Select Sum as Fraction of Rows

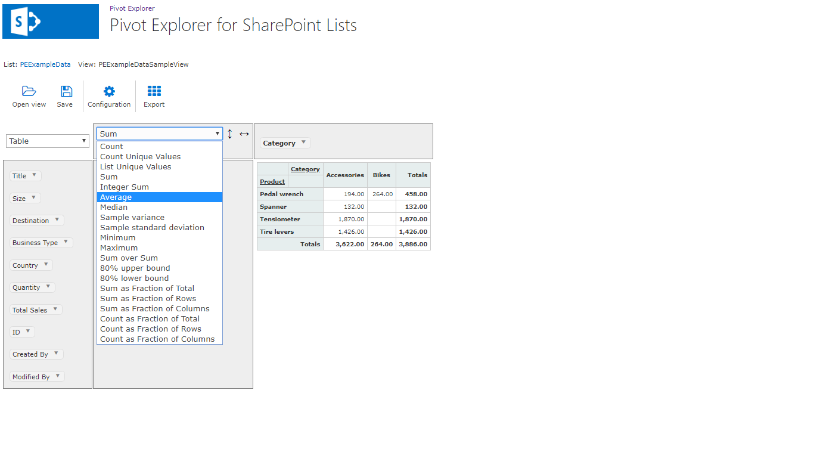click(x=160, y=299)
